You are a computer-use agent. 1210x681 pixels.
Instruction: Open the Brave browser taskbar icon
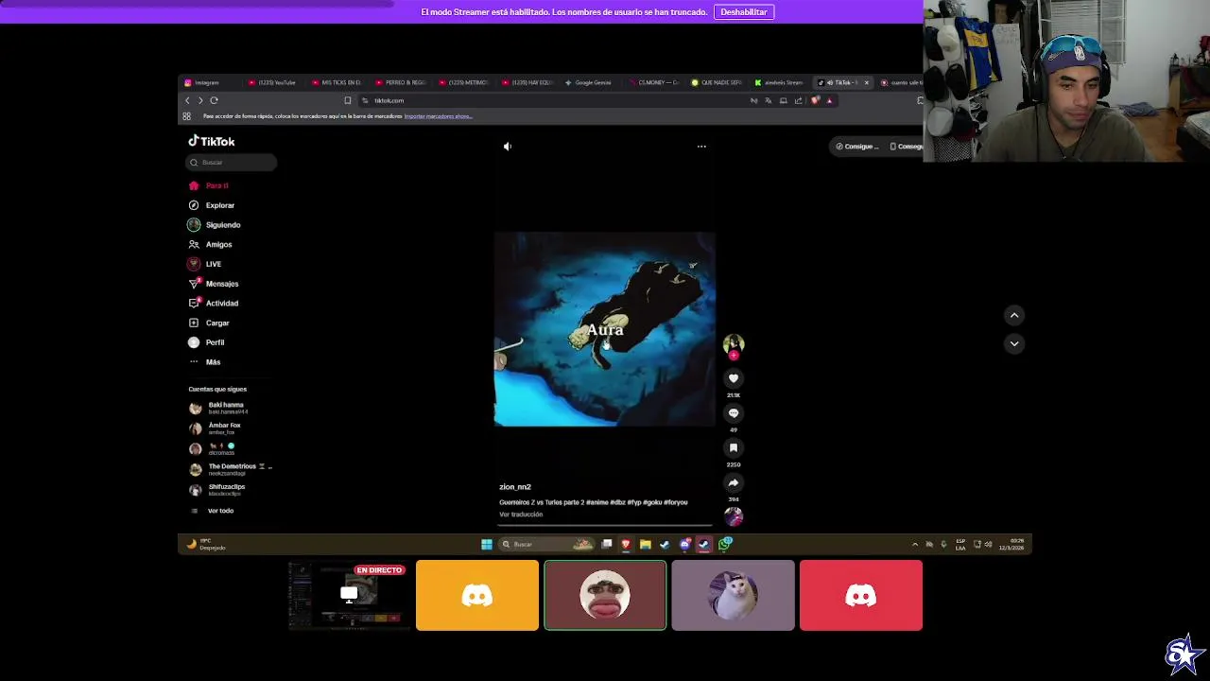(x=625, y=544)
